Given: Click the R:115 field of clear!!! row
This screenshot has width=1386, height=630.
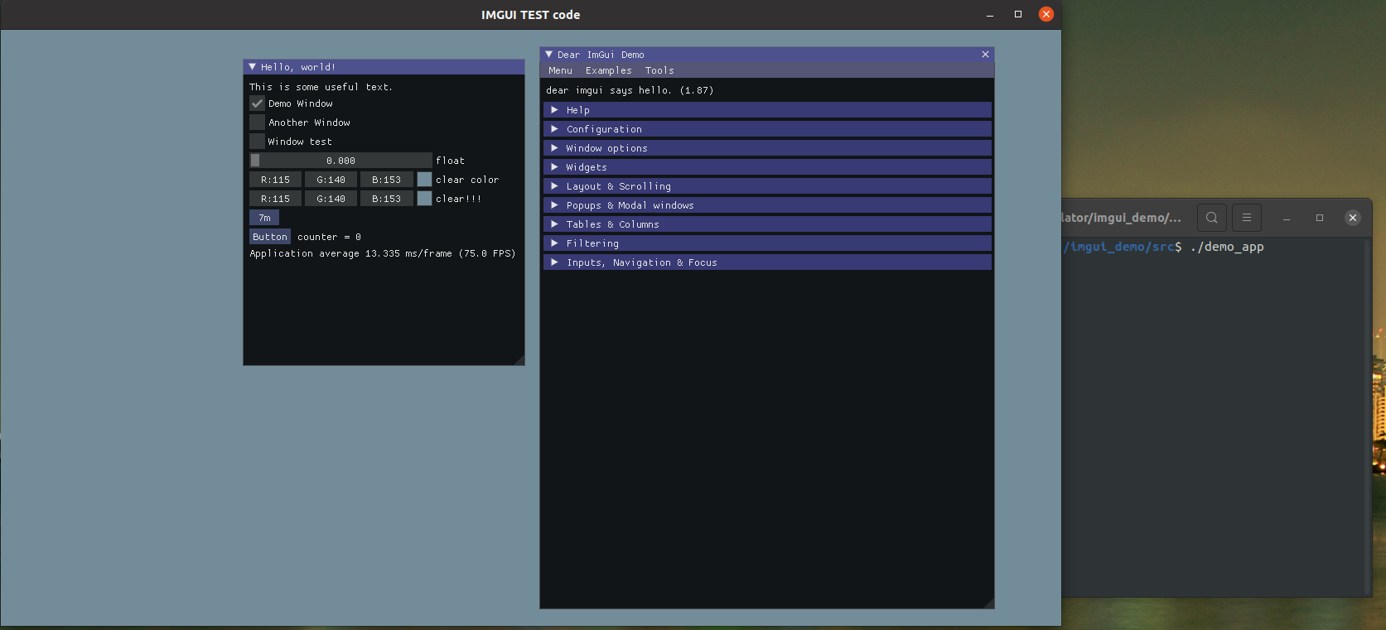Looking at the screenshot, I should pyautogui.click(x=275, y=199).
